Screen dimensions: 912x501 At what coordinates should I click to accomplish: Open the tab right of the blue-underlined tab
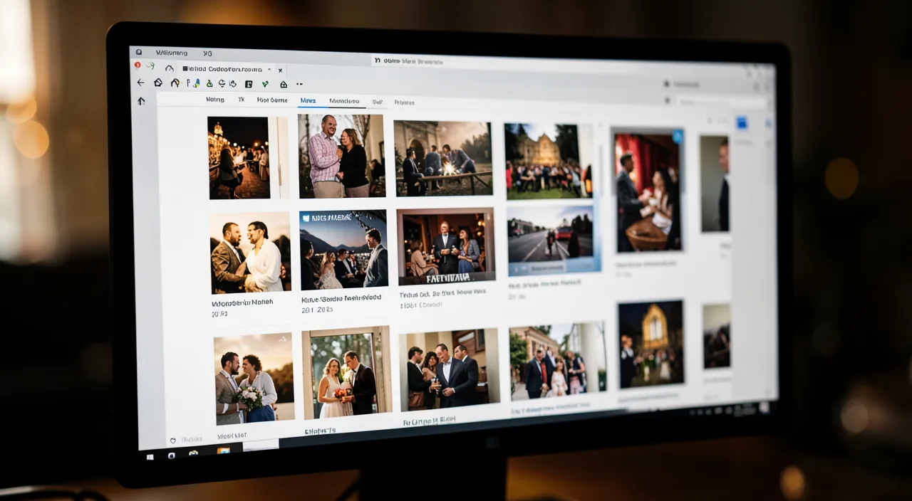(x=344, y=101)
